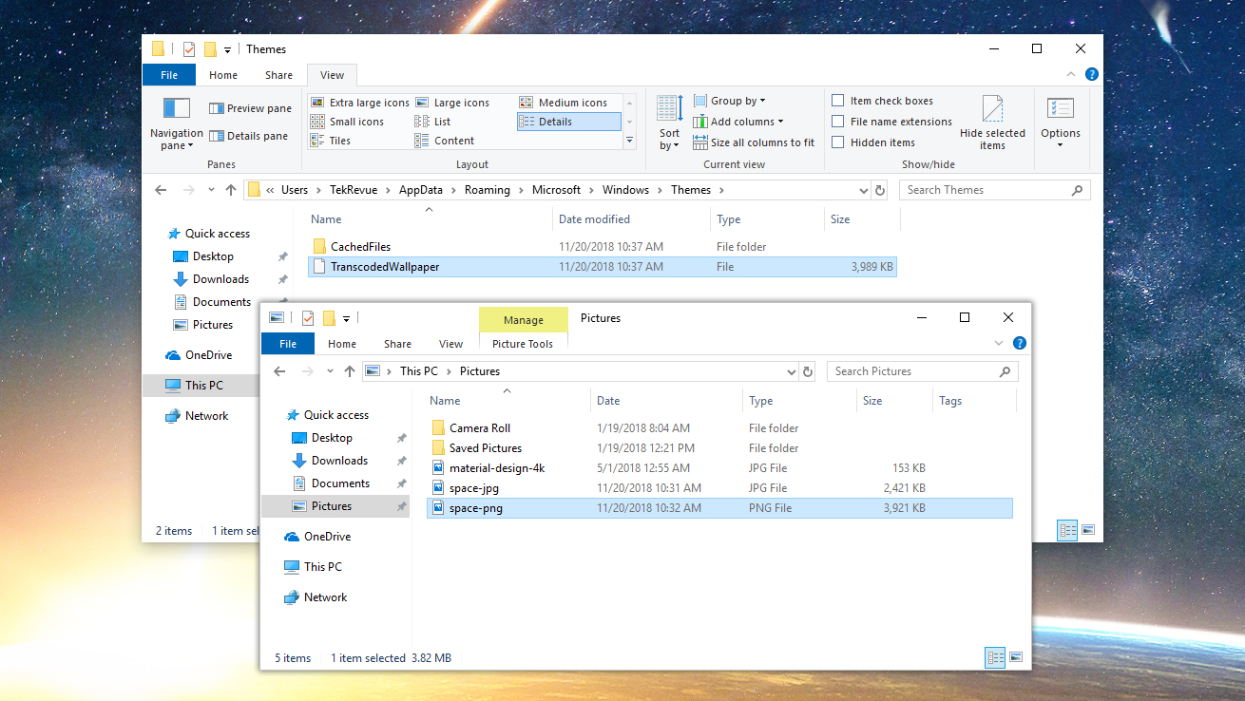Switch to Content layout

445,141
